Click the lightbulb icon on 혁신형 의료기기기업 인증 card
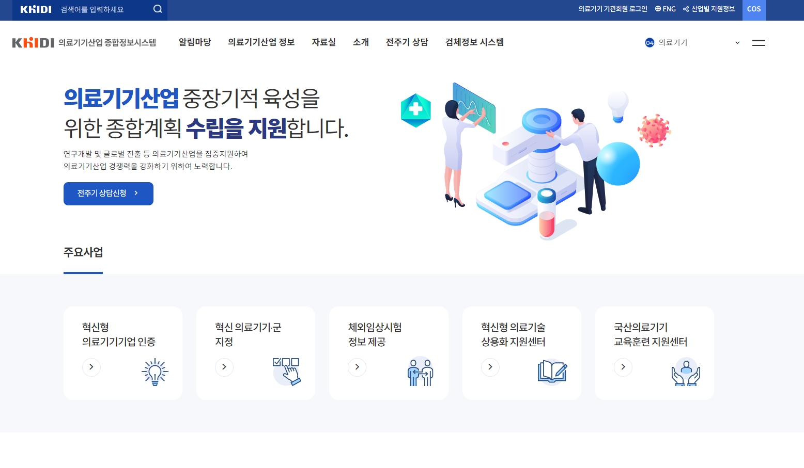Viewport: 804px width, 468px height. (x=153, y=373)
